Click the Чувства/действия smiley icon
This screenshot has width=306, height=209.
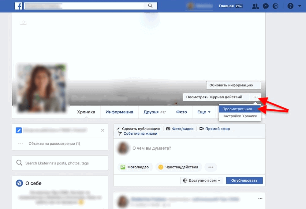click(x=160, y=167)
